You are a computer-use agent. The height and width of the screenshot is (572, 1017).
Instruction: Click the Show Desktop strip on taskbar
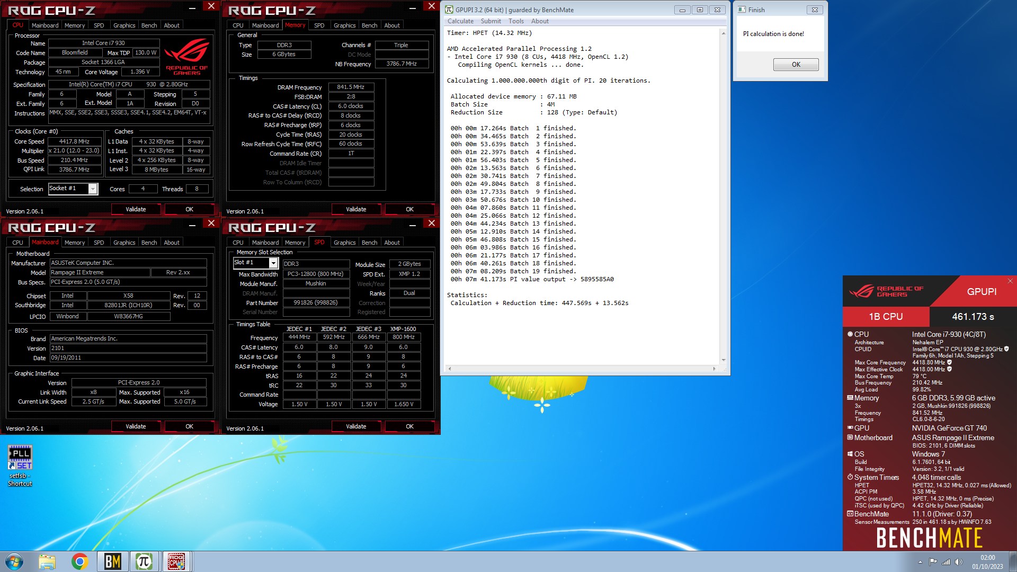1013,561
